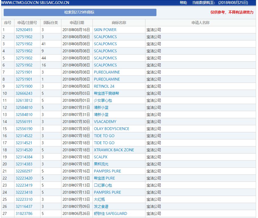The width and height of the screenshot is (258, 218).
Task: Open 32751902 link in row 5
Action: coord(24,58)
